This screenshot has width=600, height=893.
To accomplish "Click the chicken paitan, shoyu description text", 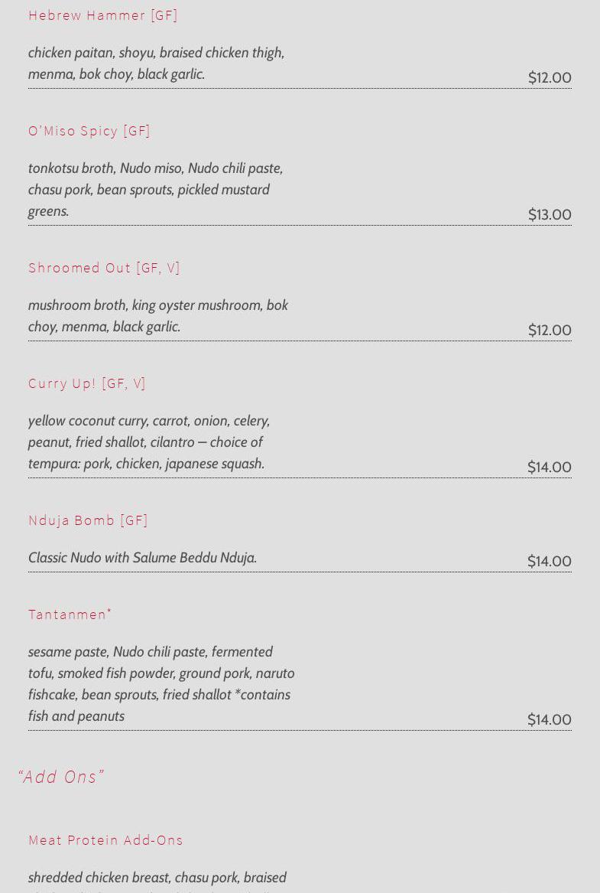I will 156,64.
